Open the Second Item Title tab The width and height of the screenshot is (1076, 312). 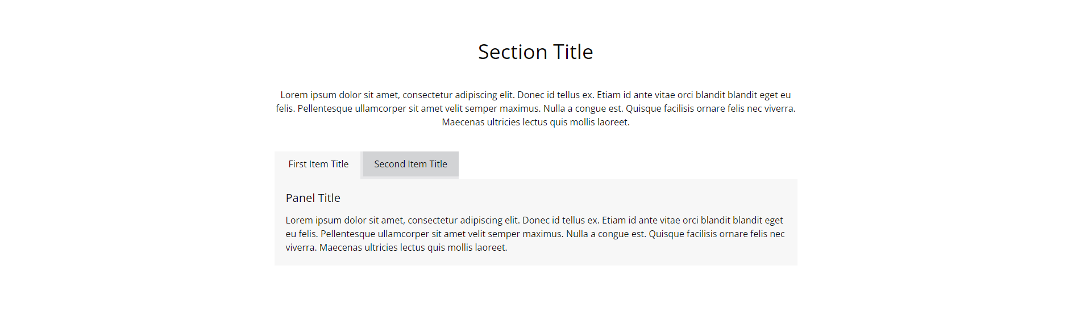(410, 165)
